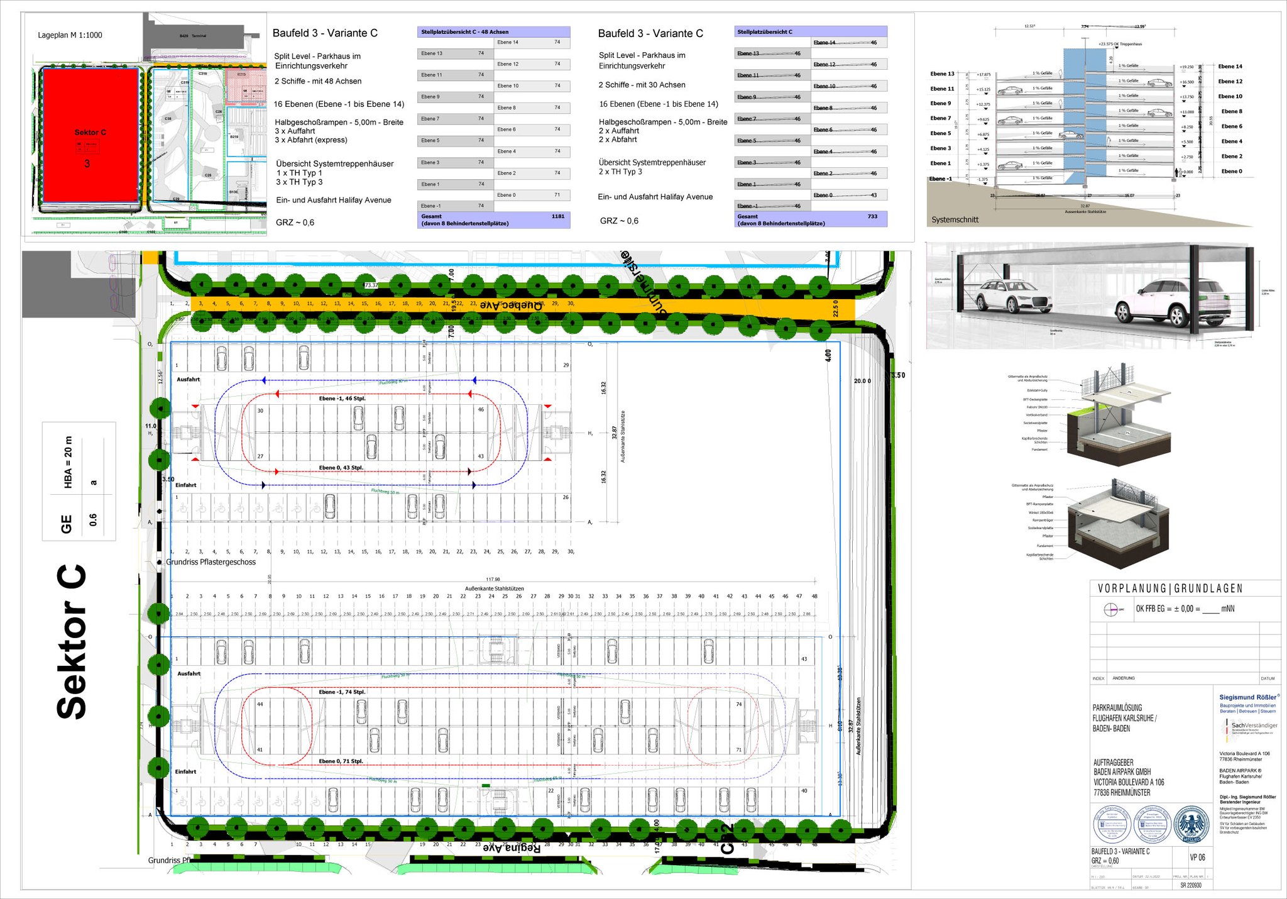Viewport: 1287px width, 899px height.
Task: Click the 'Lageplan M 1:1000' label
Action: pyautogui.click(x=70, y=35)
